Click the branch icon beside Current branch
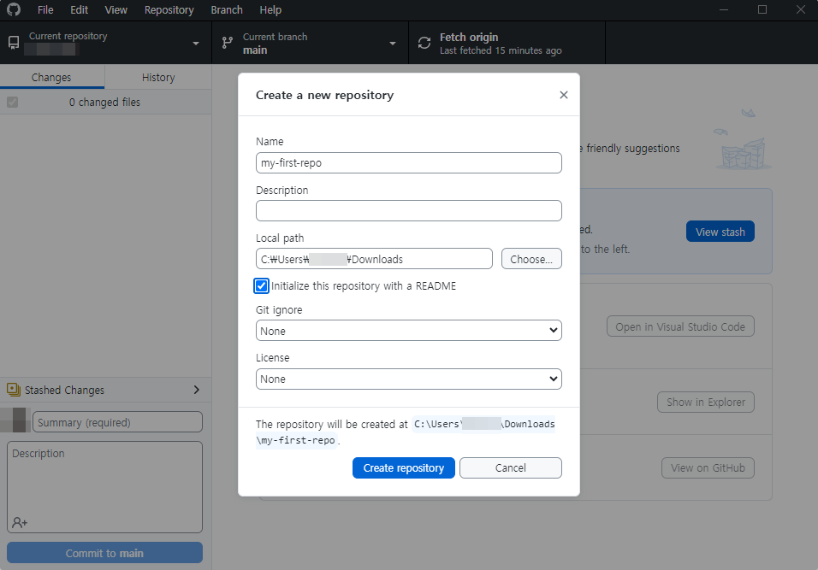Image resolution: width=818 pixels, height=570 pixels. (227, 42)
